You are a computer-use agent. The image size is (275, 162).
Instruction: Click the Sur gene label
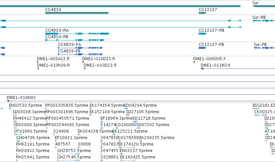[255, 3]
